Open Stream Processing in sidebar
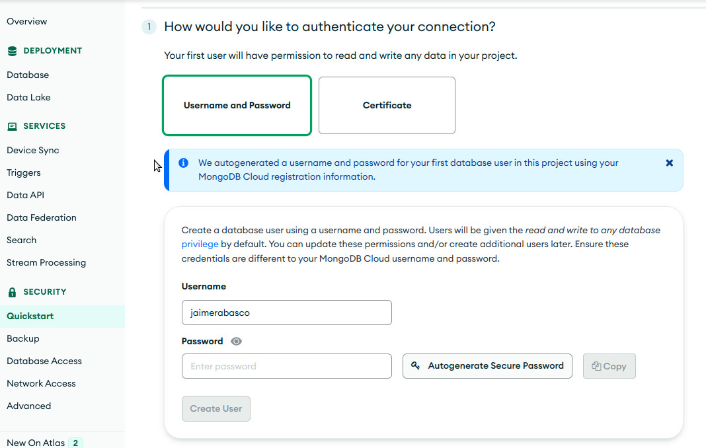706x448 pixels. [46, 262]
